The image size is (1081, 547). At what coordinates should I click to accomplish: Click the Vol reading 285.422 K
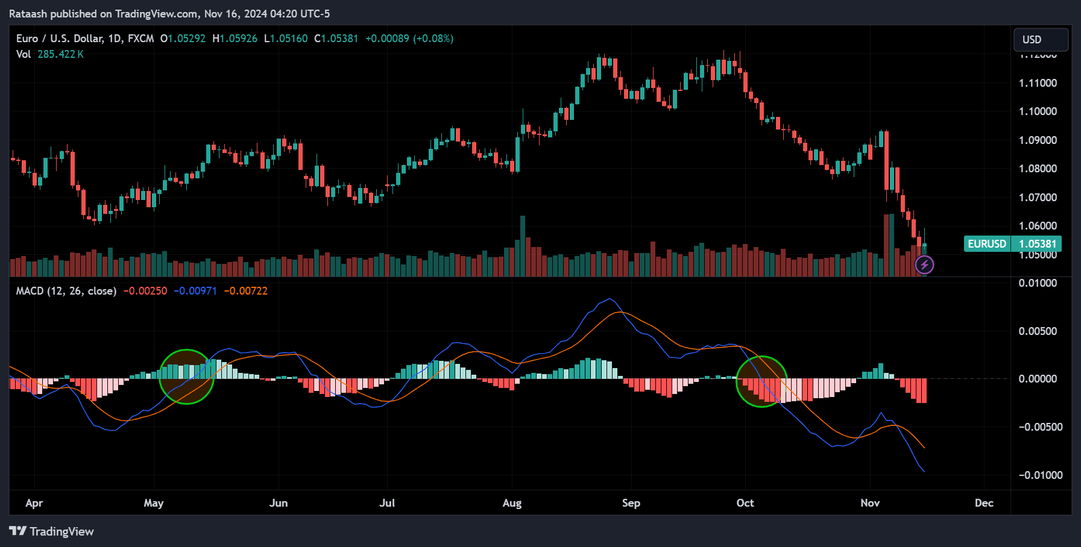click(61, 54)
